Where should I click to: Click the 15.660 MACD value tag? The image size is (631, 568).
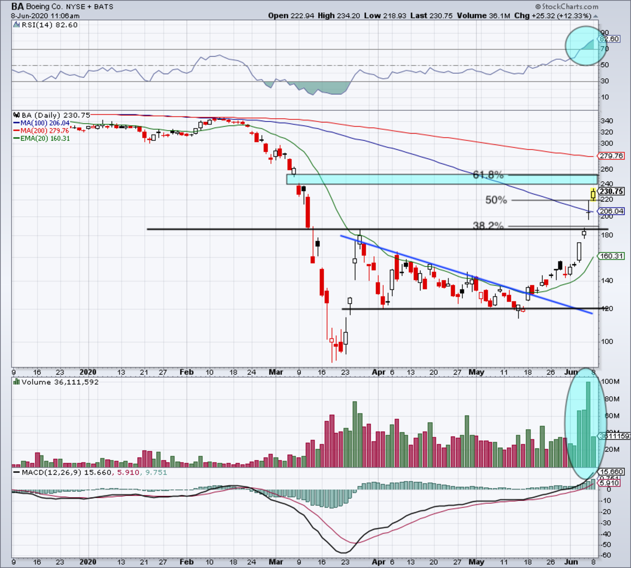(x=611, y=472)
